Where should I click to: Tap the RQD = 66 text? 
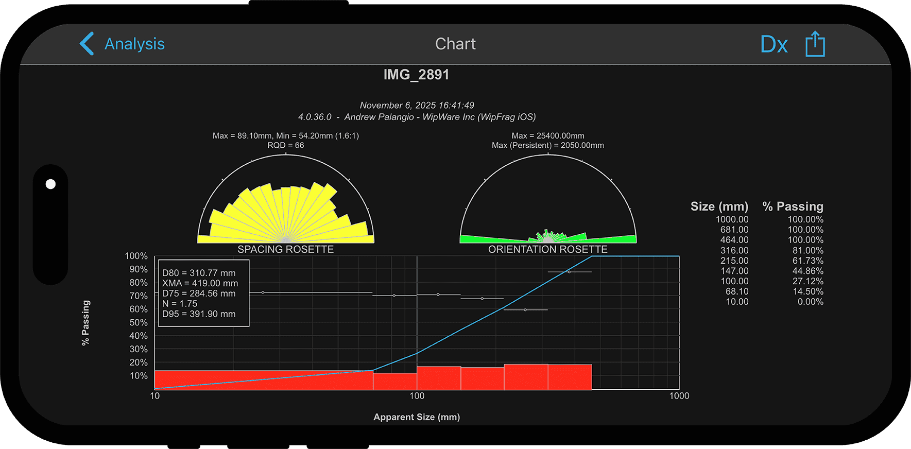[x=285, y=146]
